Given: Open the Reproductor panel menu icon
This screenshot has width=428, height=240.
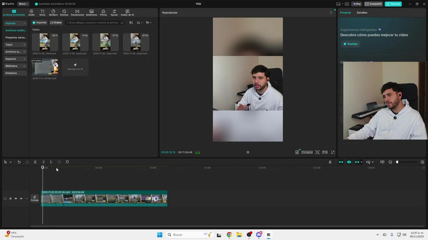Looking at the screenshot, I should click(331, 13).
